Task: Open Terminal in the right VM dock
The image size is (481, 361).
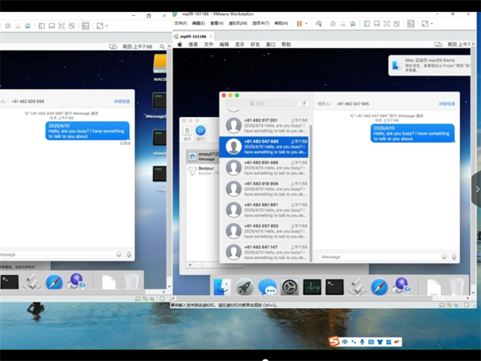Action: [x=334, y=286]
